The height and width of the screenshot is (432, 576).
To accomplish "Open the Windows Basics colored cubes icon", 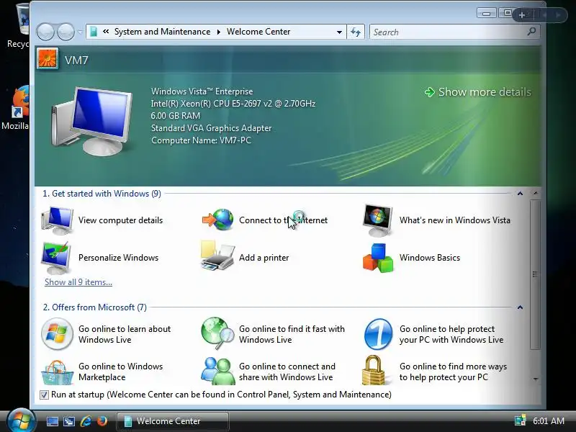I will coord(378,258).
